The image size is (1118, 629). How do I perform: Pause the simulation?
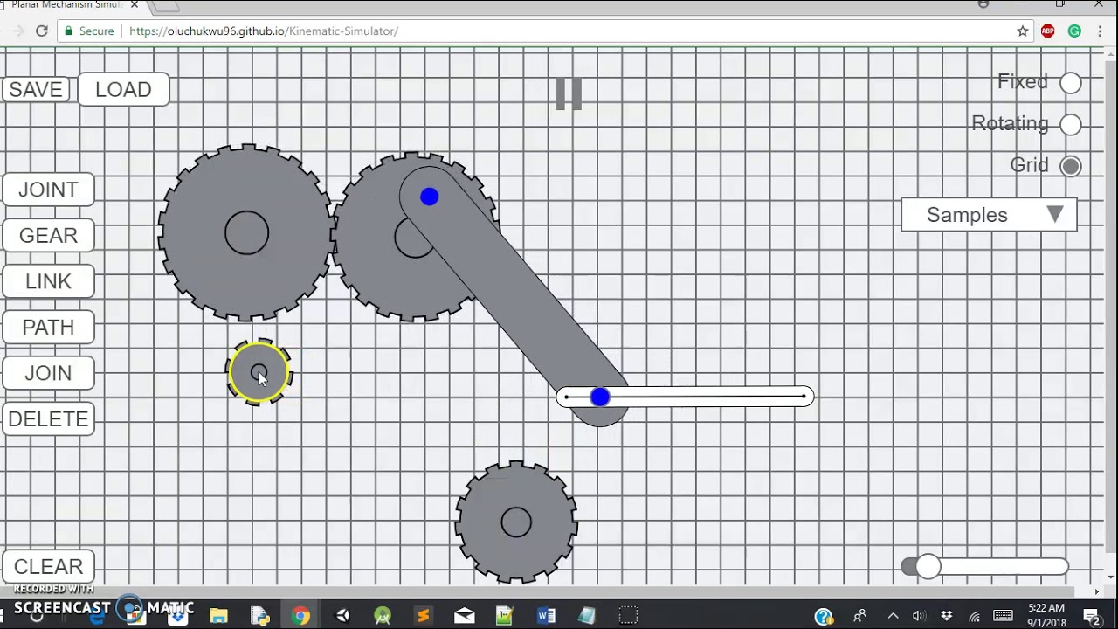[569, 93]
